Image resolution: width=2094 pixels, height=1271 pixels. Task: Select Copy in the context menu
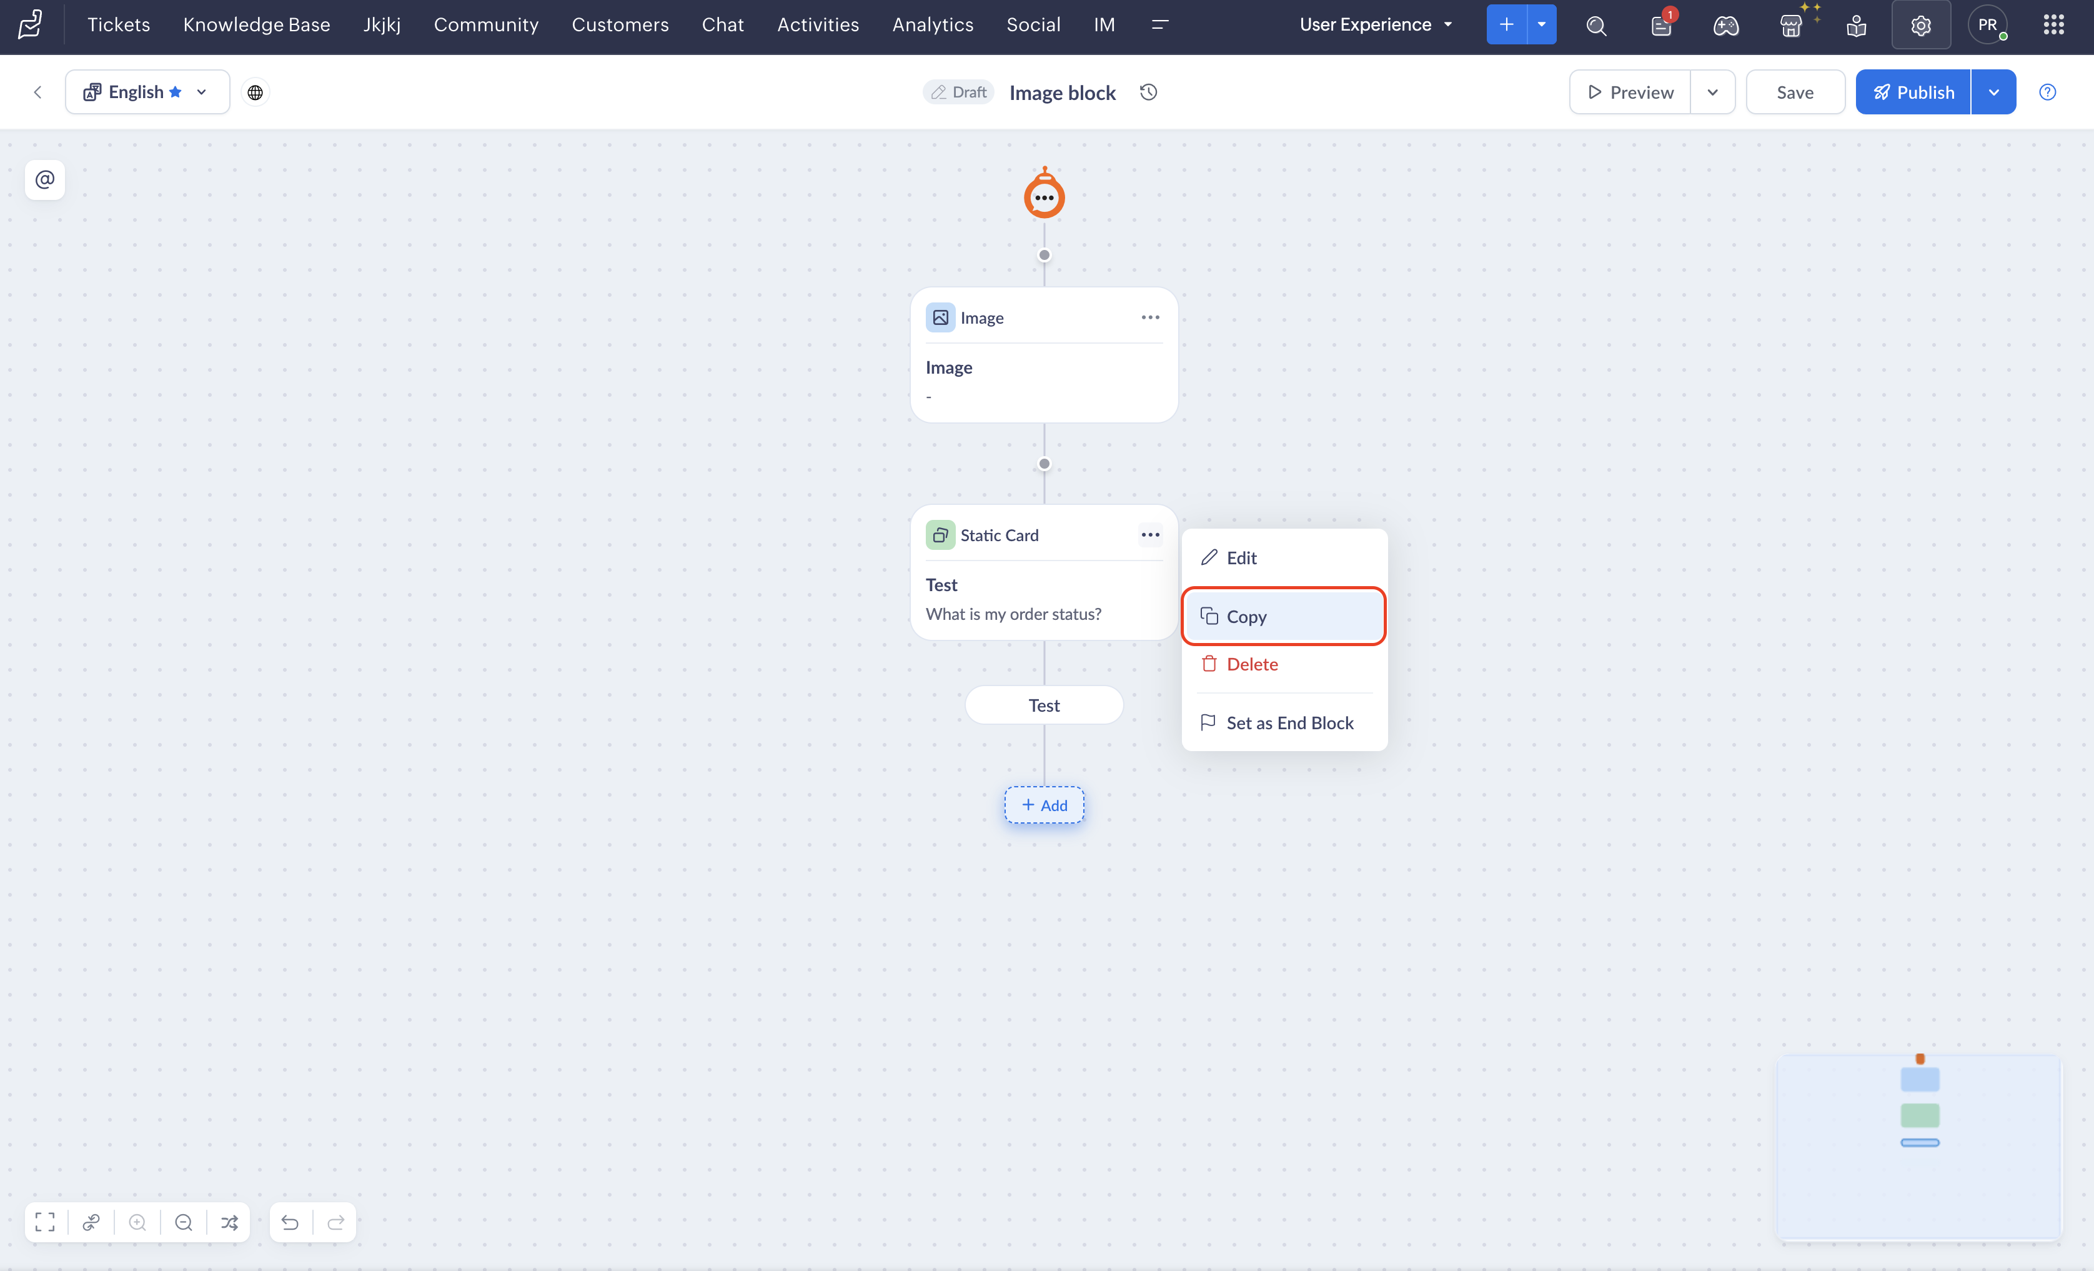[1283, 616]
